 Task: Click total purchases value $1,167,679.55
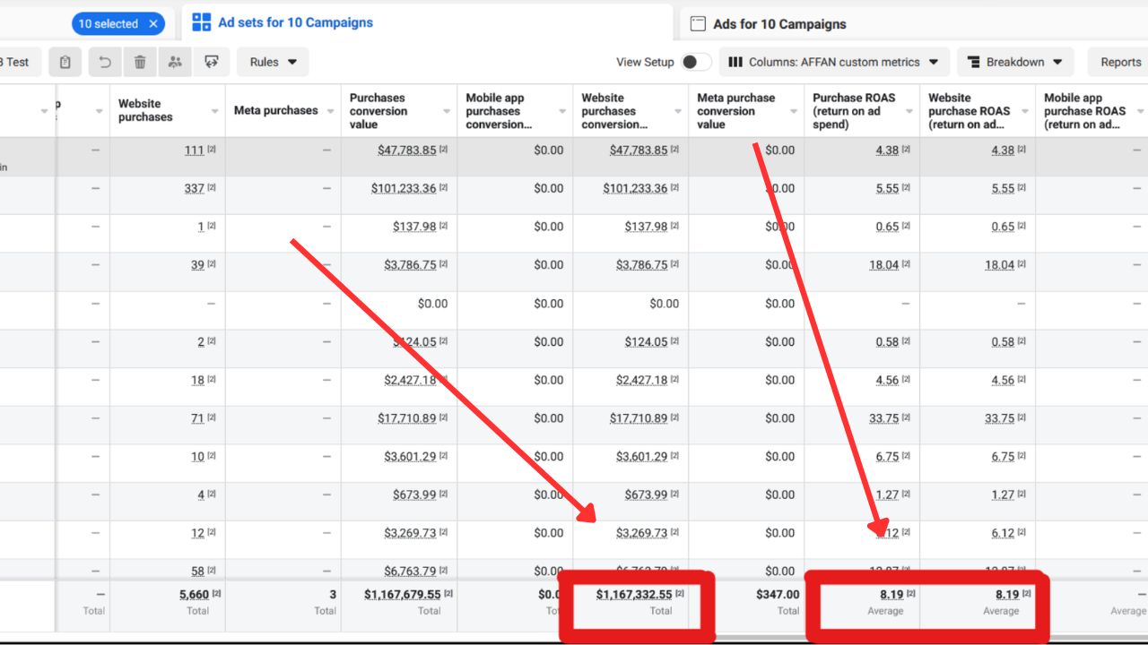pyautogui.click(x=403, y=594)
